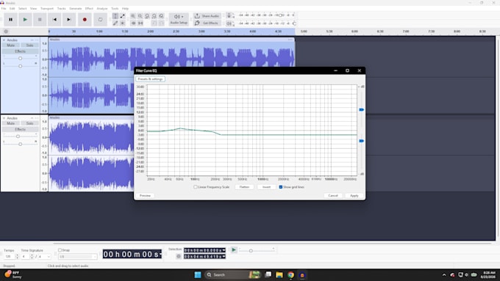Open the selection start time format dropdown
The image size is (500, 281).
224,250
